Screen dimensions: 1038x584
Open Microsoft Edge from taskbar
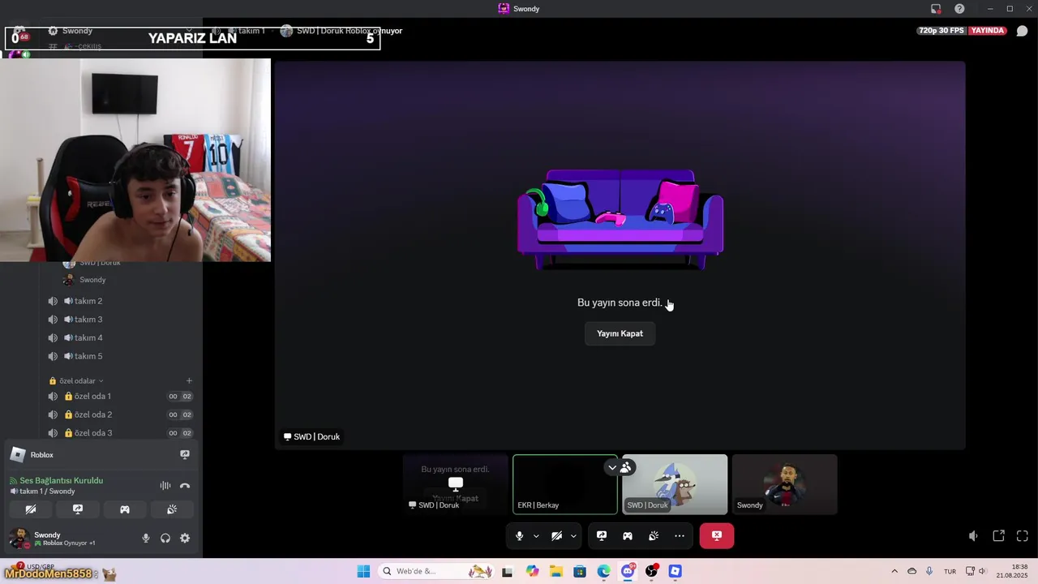click(x=604, y=572)
